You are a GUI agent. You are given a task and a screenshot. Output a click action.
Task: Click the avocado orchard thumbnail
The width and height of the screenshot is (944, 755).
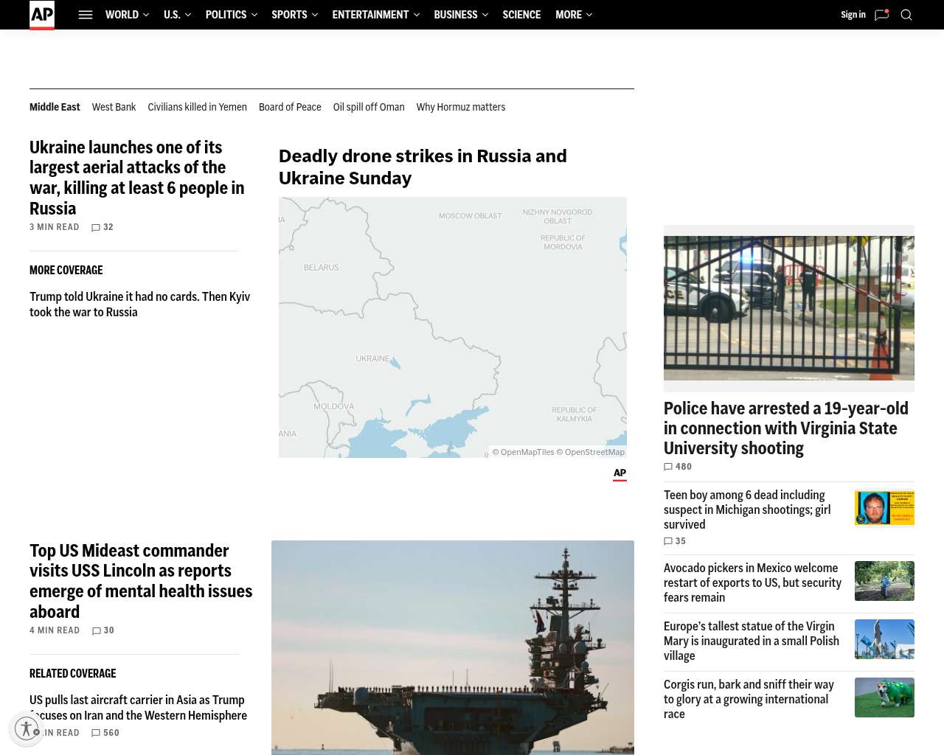884,581
